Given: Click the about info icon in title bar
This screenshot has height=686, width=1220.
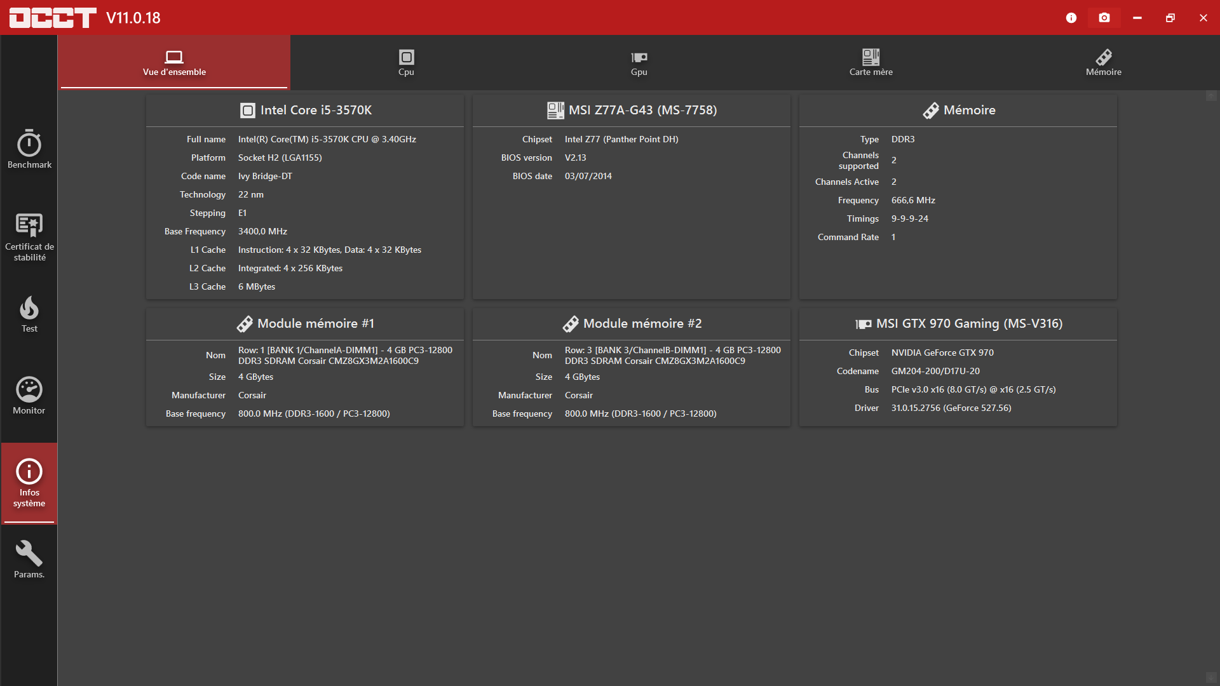Looking at the screenshot, I should [x=1071, y=18].
